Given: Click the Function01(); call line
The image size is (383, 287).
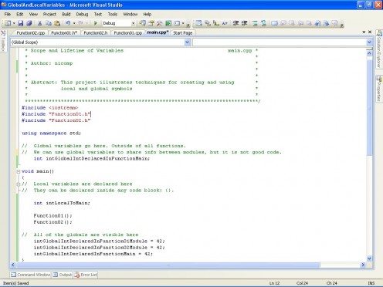Looking at the screenshot, I should pyautogui.click(x=53, y=216).
